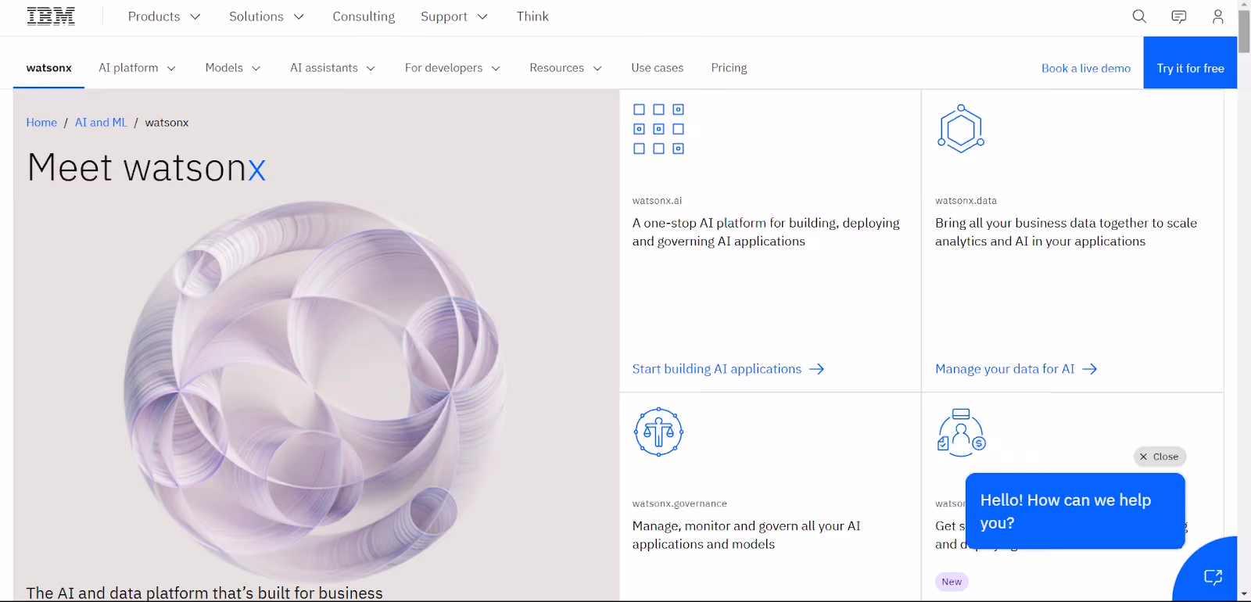
Task: Expand the Solutions dropdown
Action: tap(267, 16)
